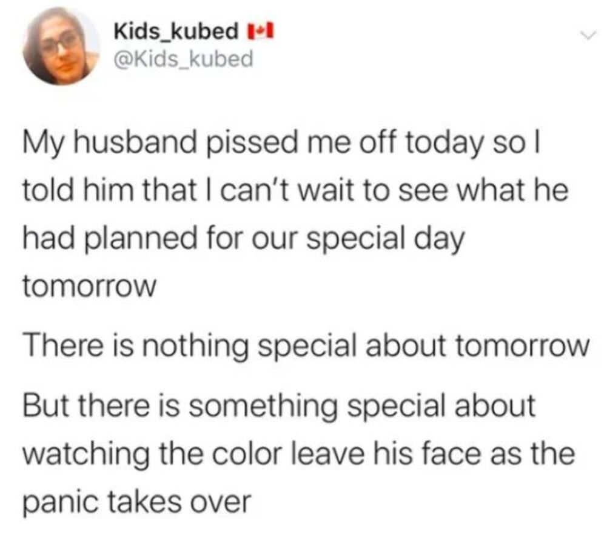The height and width of the screenshot is (543, 607).
Task: Click the sentence "There is nothing special about tomorrow"
Action: (305, 347)
